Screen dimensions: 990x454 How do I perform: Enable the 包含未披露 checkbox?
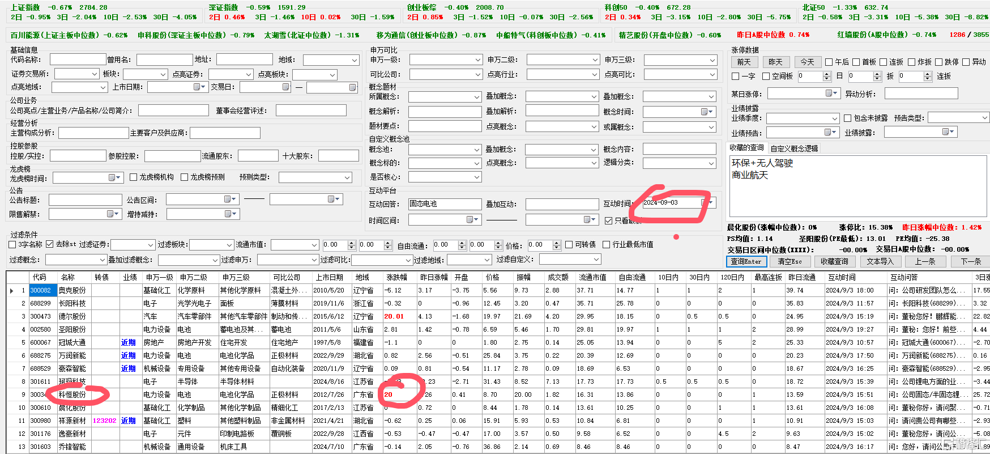pos(847,118)
